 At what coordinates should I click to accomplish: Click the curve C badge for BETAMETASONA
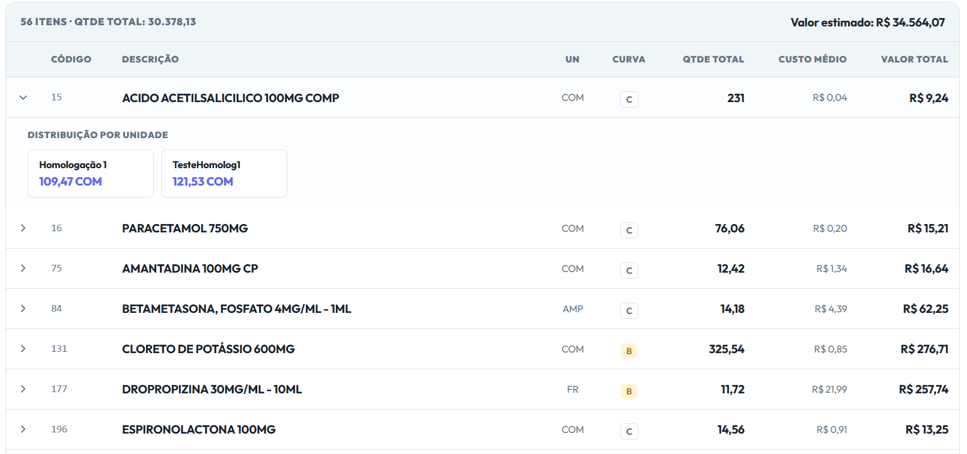click(x=629, y=310)
